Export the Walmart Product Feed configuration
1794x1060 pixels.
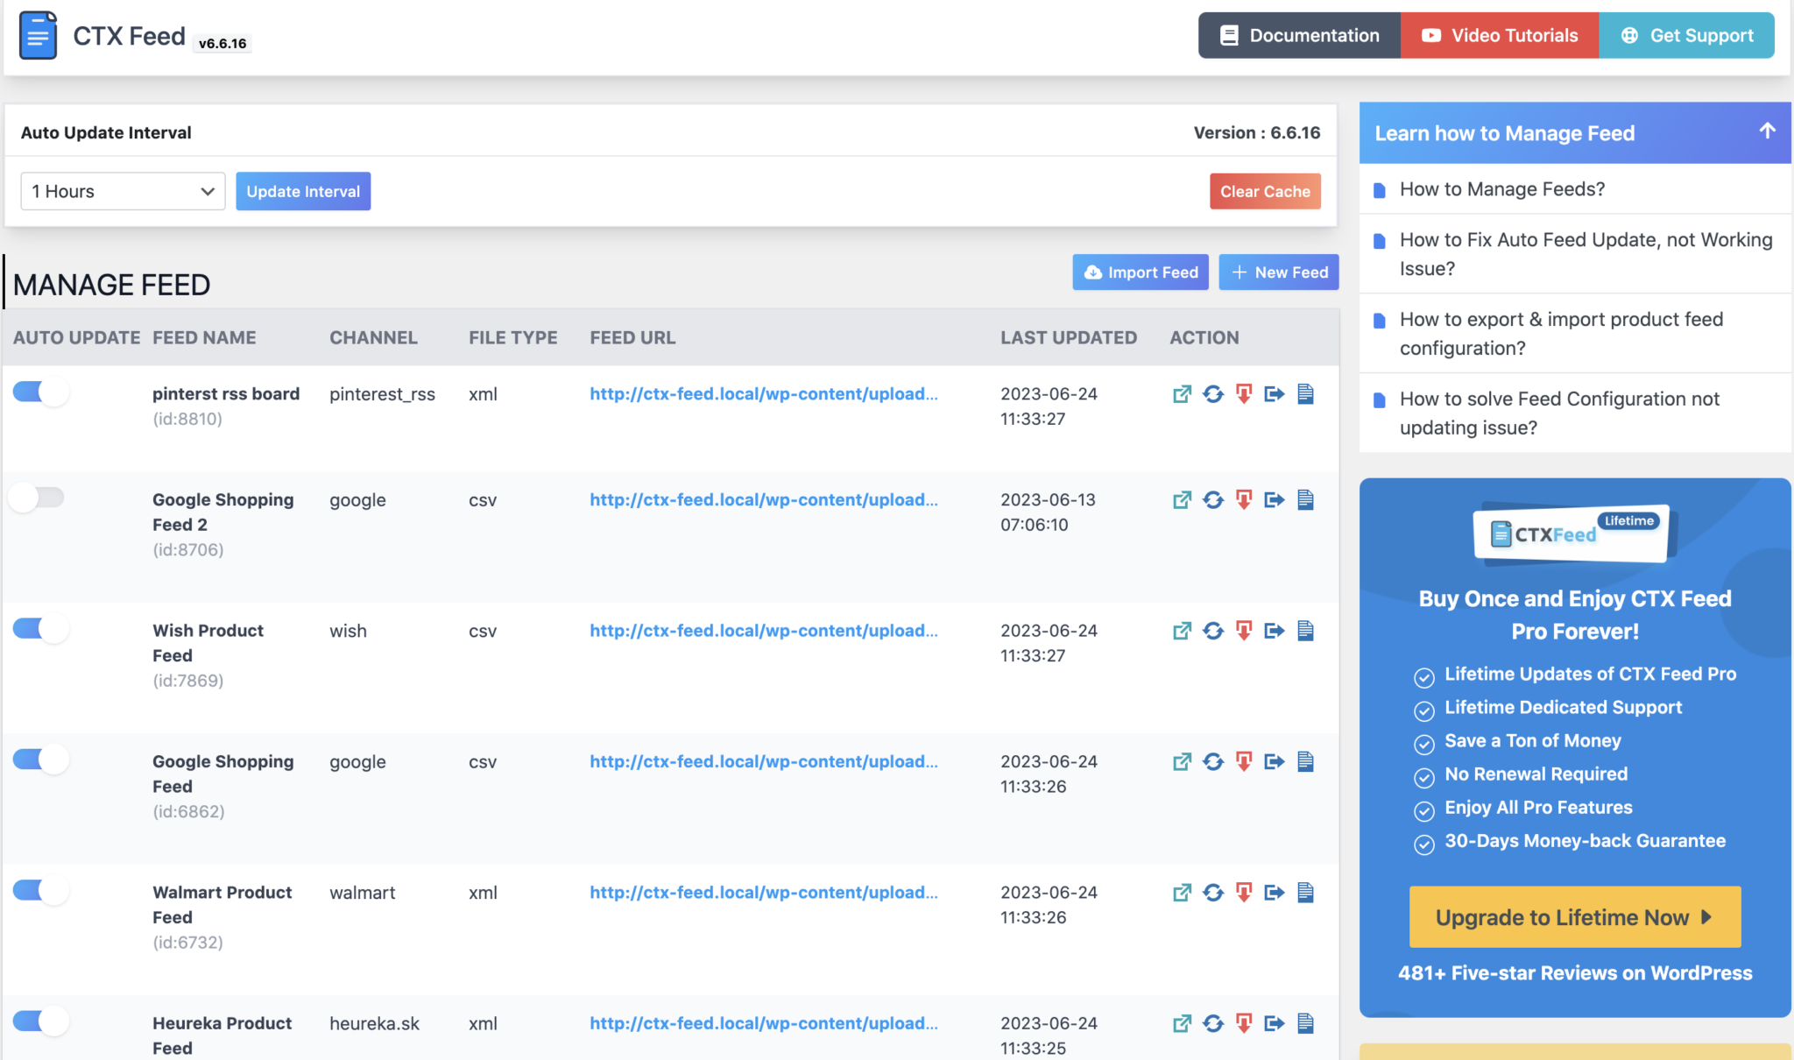tap(1275, 892)
